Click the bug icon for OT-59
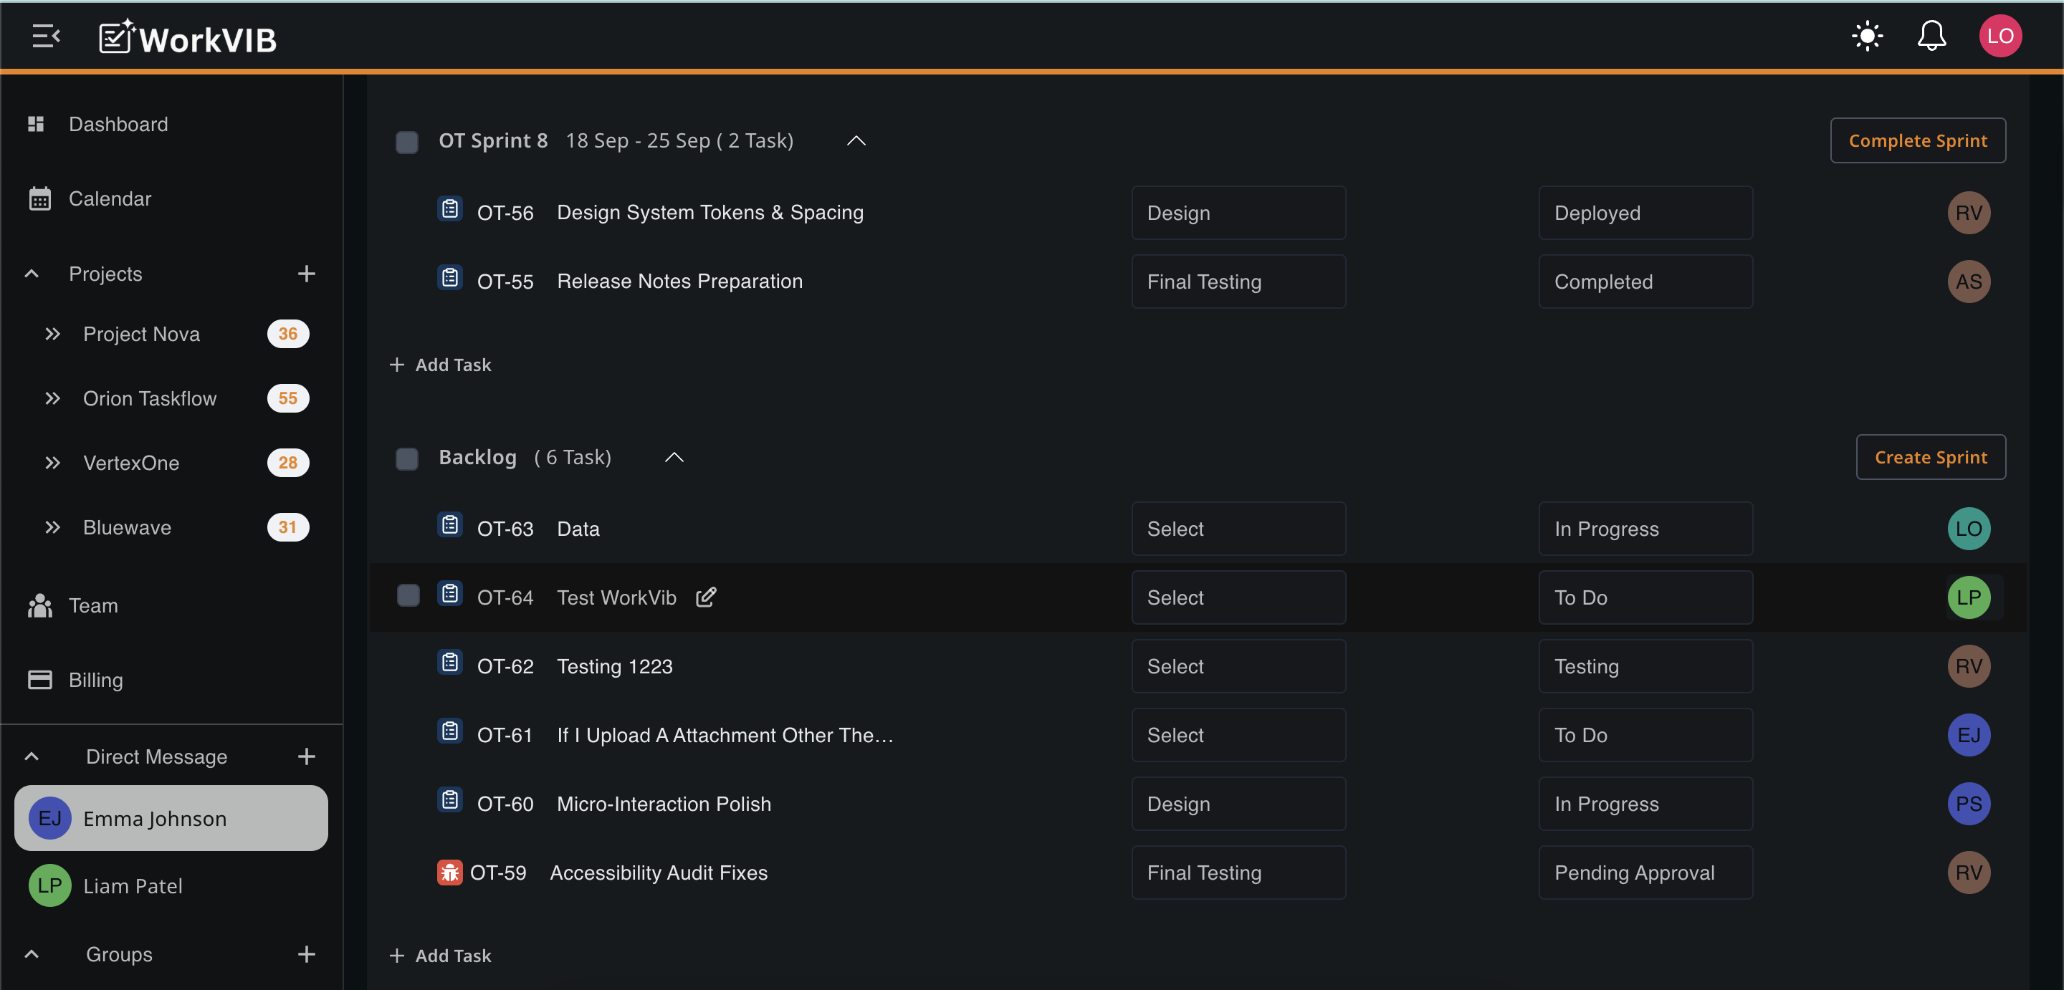This screenshot has height=990, width=2064. tap(449, 873)
